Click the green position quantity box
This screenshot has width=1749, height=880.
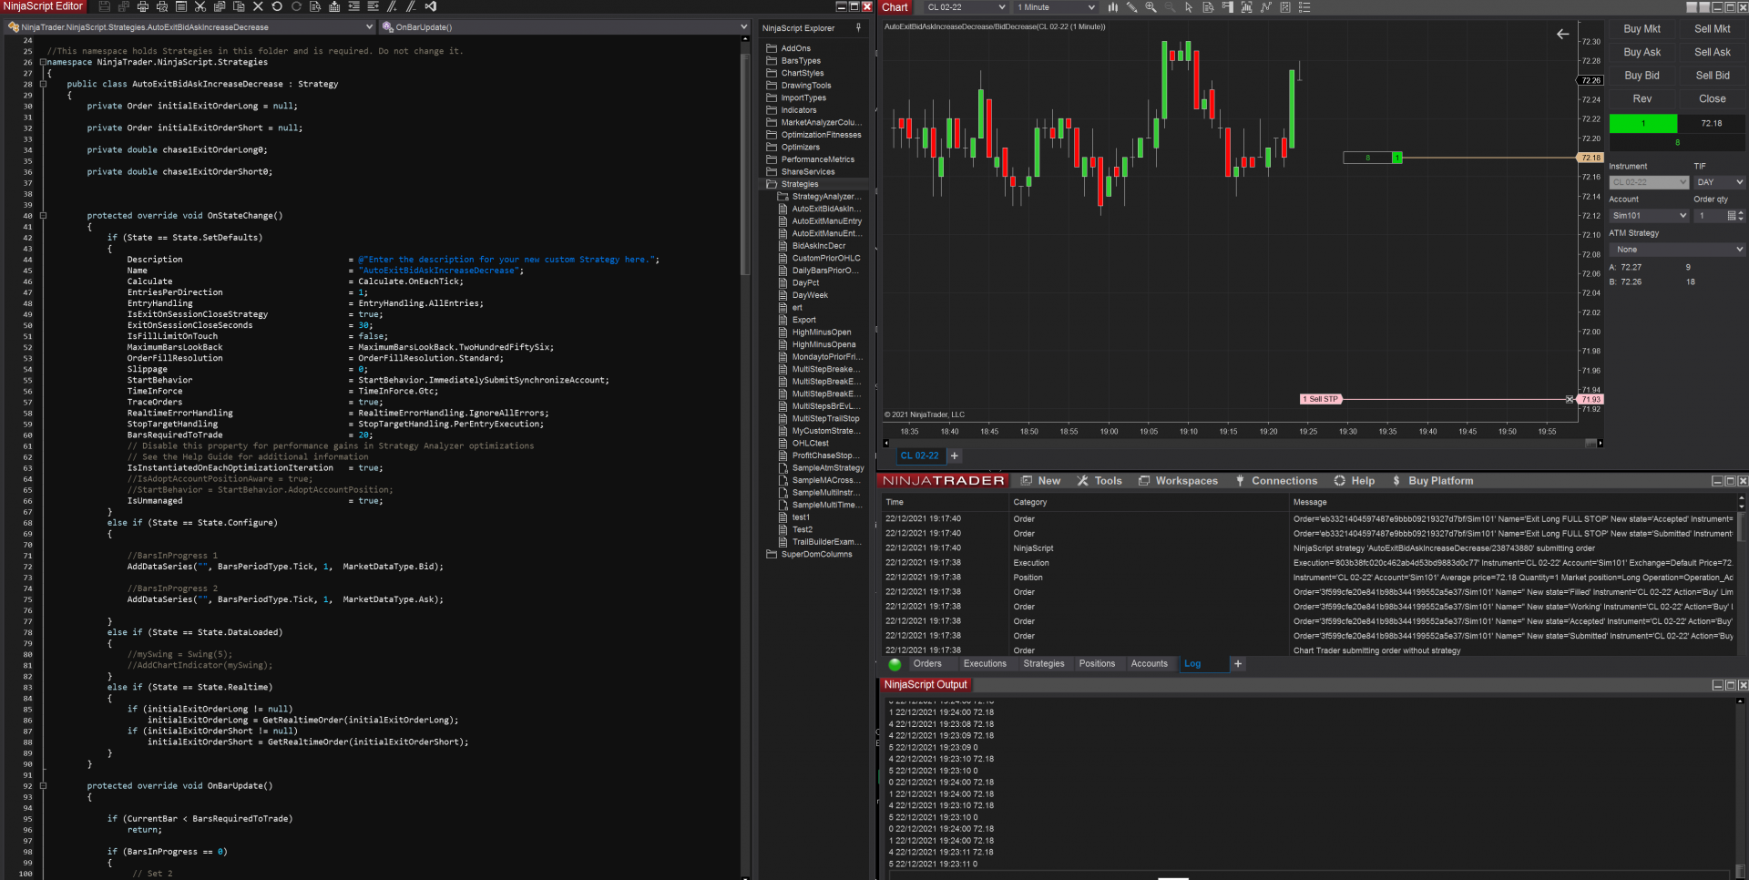tap(1642, 124)
